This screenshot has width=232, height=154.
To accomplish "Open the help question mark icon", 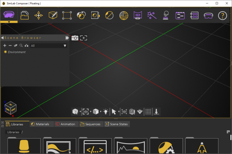I will [x=222, y=15].
